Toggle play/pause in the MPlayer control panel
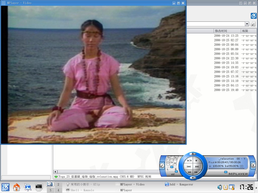 (x=189, y=161)
